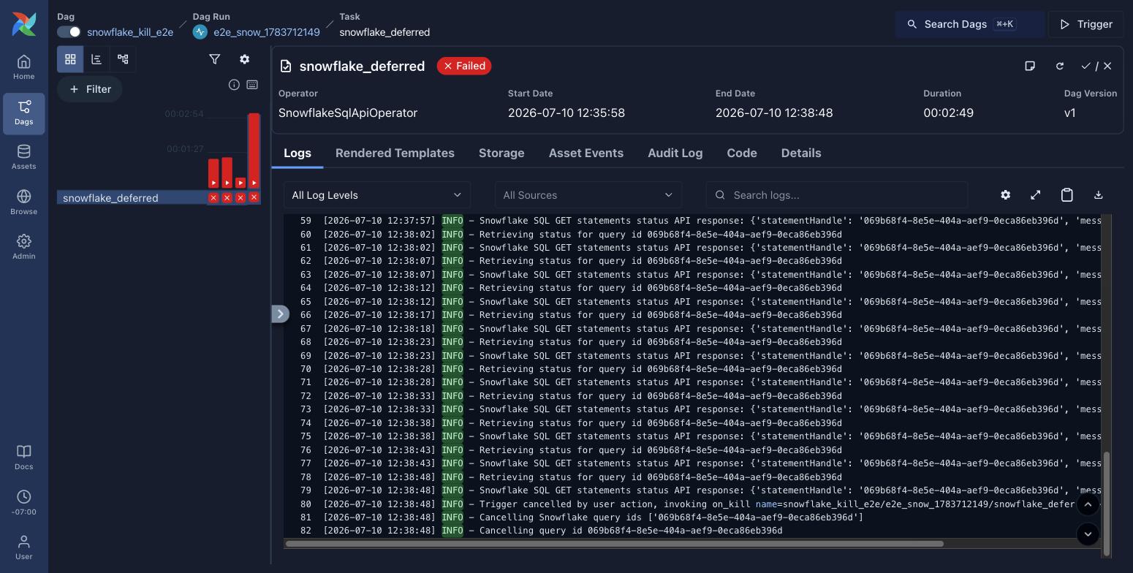Open the All Sources dropdown
1133x573 pixels.
coord(588,195)
